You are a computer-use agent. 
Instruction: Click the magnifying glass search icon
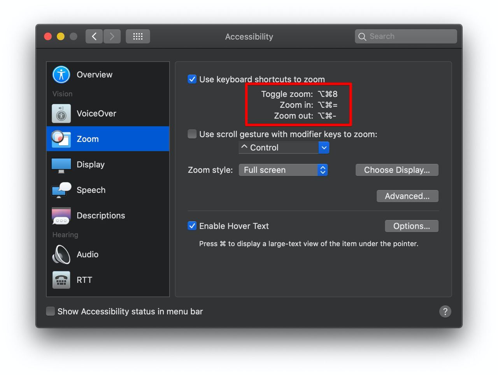point(362,37)
